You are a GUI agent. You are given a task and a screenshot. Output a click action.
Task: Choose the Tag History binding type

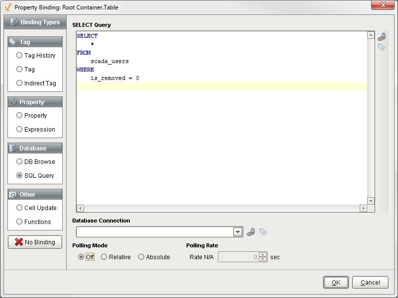(x=19, y=55)
